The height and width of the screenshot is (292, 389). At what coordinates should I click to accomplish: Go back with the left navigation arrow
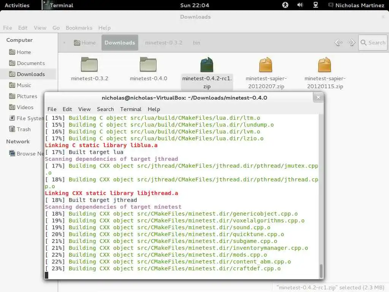pos(338,43)
